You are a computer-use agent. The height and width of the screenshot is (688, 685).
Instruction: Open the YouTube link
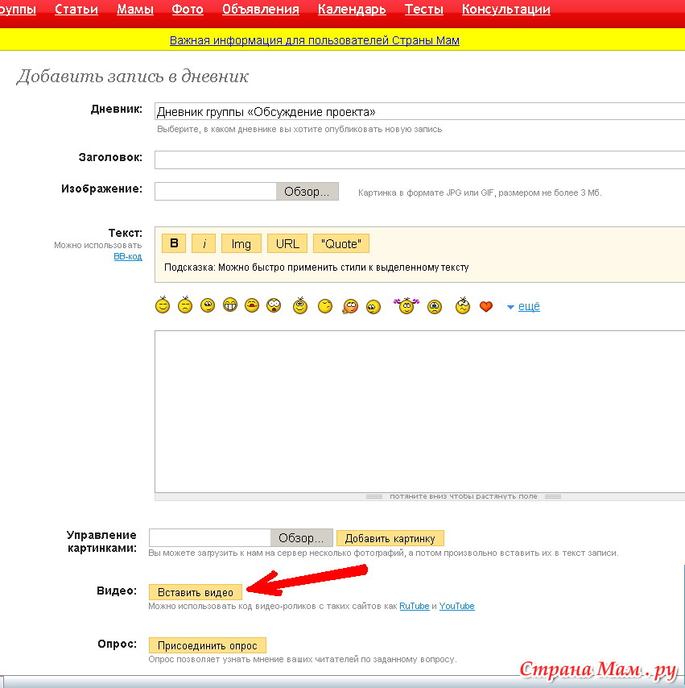(456, 606)
